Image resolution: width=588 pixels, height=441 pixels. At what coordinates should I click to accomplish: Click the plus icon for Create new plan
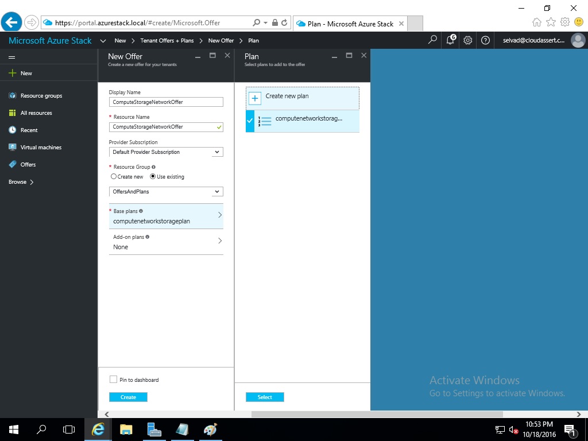click(254, 99)
